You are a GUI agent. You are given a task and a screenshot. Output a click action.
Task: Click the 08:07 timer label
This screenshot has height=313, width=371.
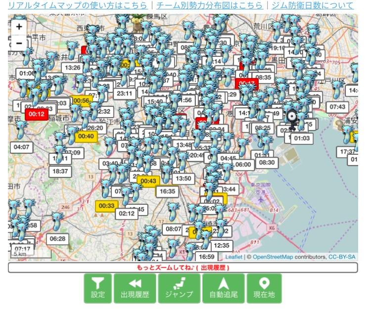point(174,229)
